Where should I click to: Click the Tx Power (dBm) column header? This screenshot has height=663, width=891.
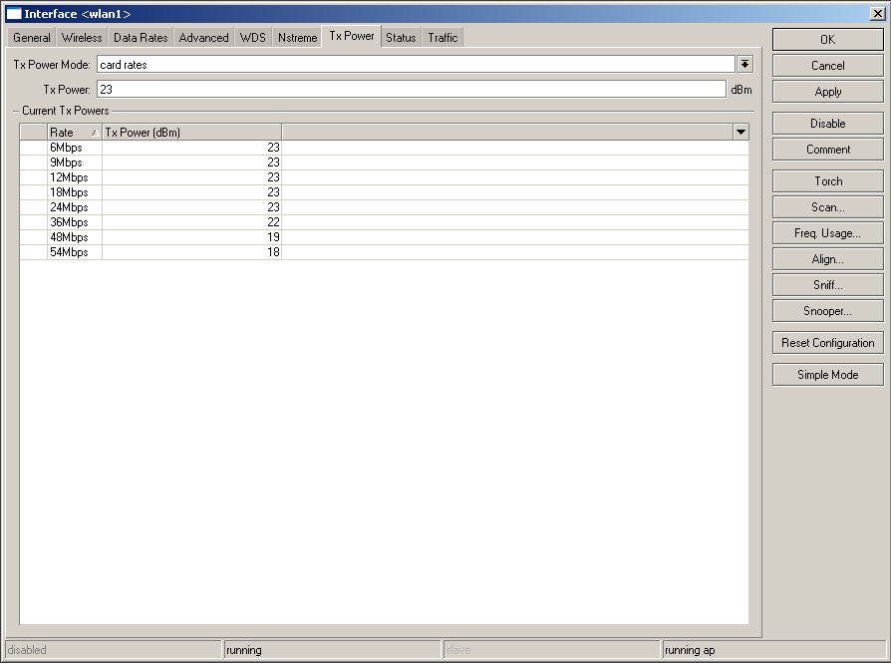192,132
